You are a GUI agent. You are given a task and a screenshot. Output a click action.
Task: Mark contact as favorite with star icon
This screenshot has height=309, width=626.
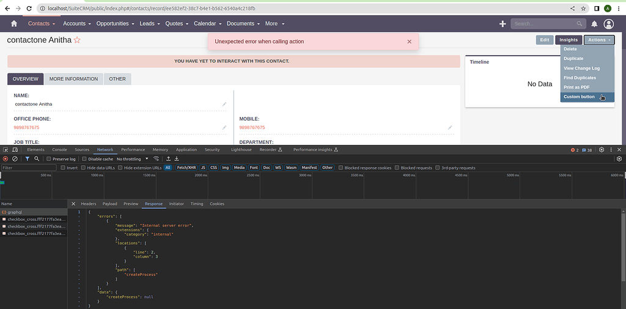pos(77,40)
